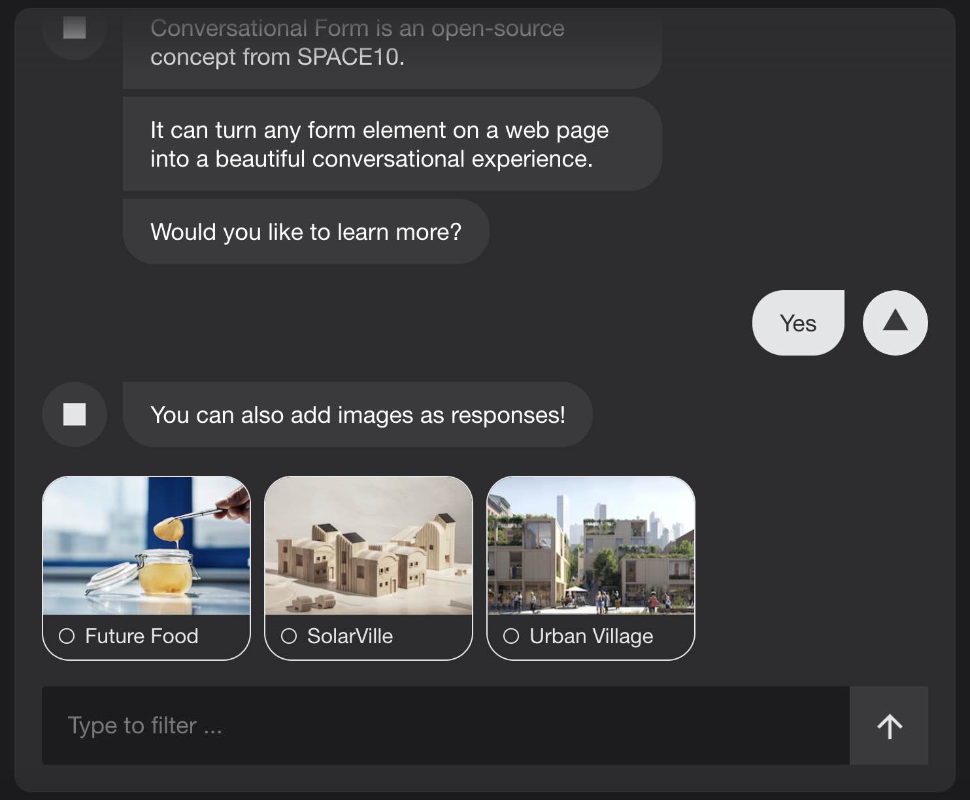Viewport: 970px width, 800px height.
Task: Click the circle icon inside the Urban Village card
Action: click(512, 635)
